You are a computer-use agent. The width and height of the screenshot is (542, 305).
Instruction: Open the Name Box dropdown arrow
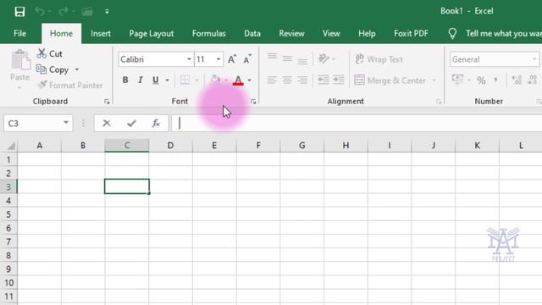pyautogui.click(x=66, y=123)
